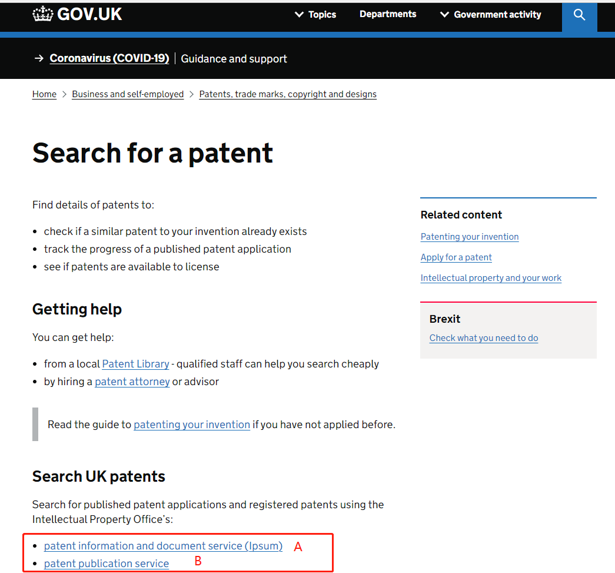
Task: Open the patent publication service link
Action: [107, 564]
